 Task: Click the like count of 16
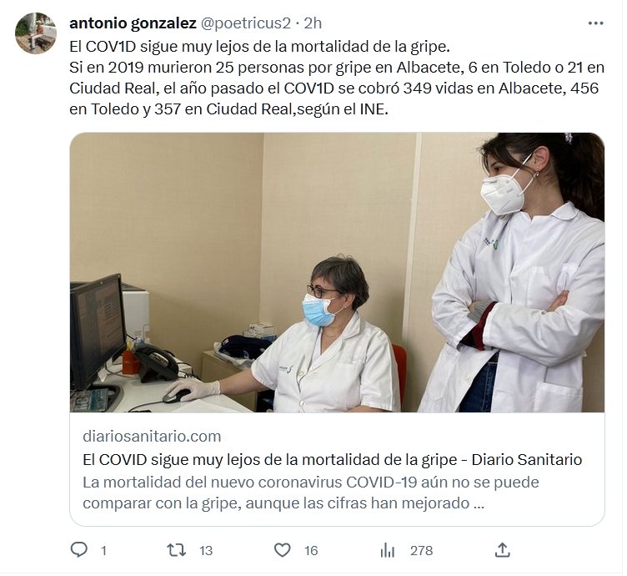tap(311, 551)
